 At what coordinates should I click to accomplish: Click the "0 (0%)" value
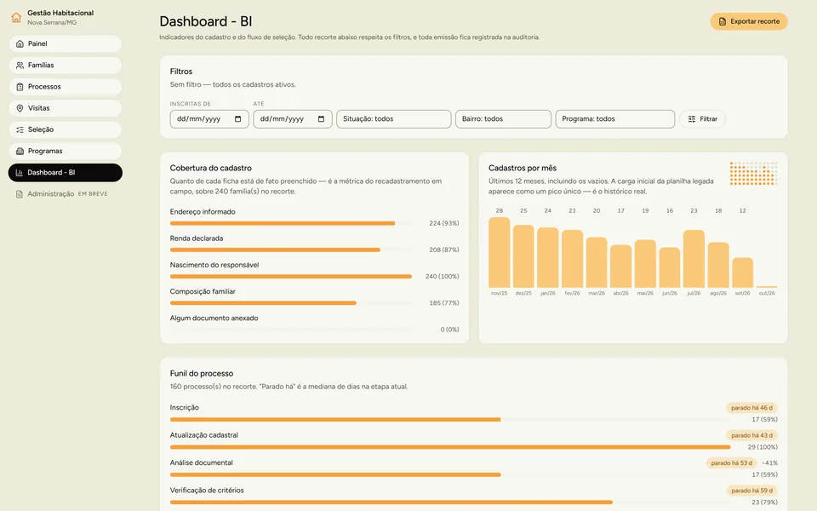(449, 330)
